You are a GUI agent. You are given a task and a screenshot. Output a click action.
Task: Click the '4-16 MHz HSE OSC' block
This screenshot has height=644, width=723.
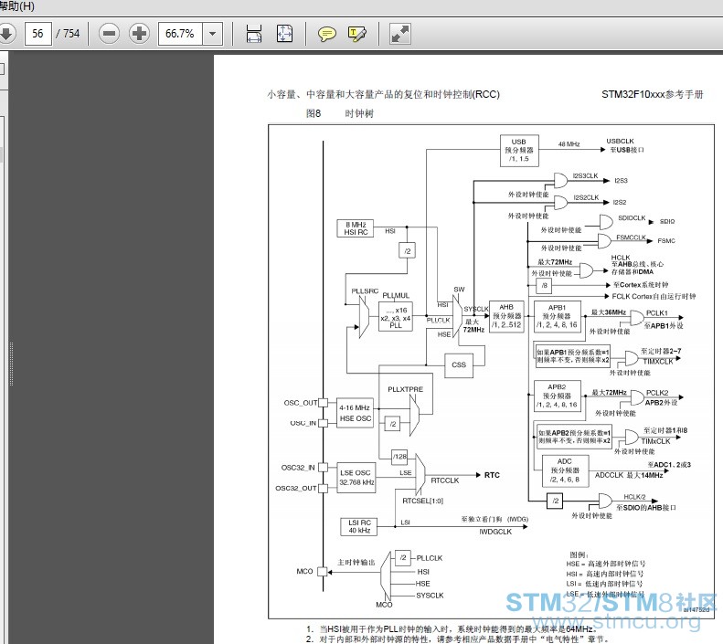coord(355,413)
